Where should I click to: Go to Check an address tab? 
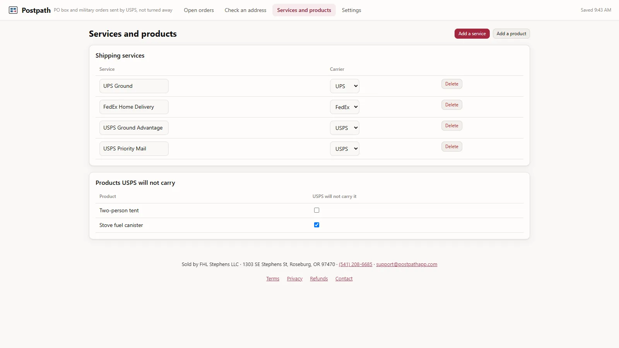(x=246, y=10)
